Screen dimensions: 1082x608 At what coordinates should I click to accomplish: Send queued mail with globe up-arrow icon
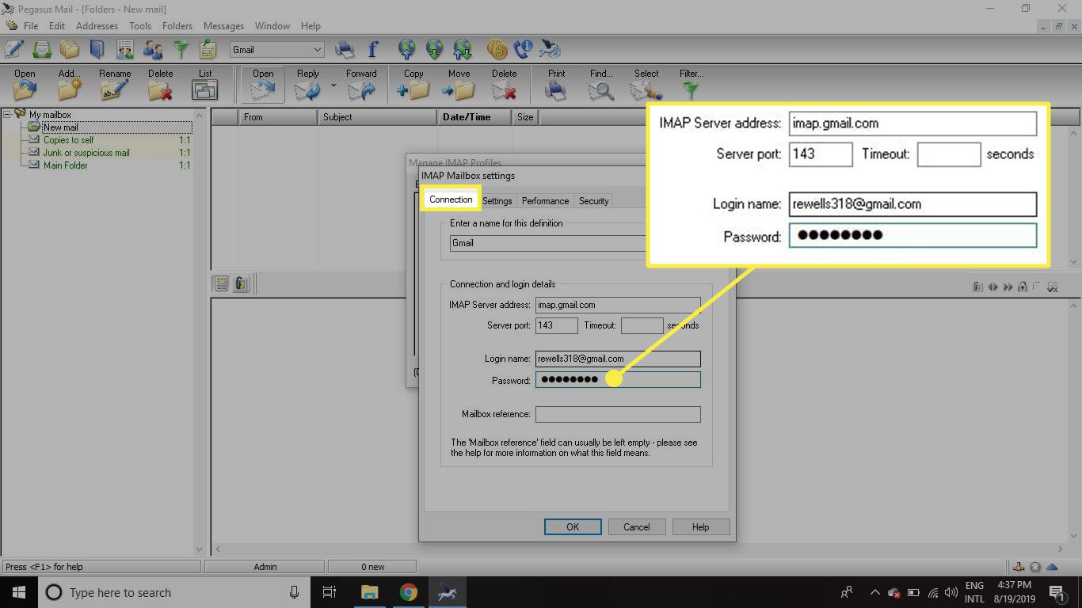pyautogui.click(x=407, y=50)
